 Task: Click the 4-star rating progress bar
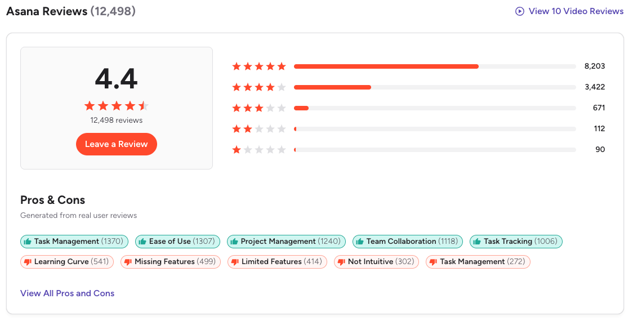[435, 87]
